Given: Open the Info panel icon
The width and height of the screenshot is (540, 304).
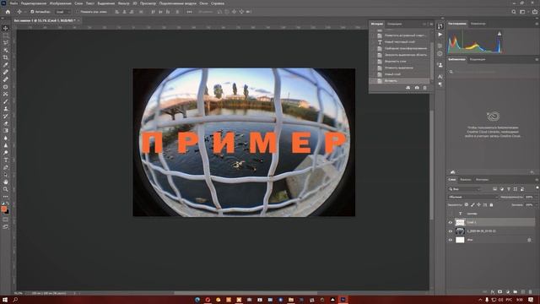Looking at the screenshot, I should click(x=440, y=54).
